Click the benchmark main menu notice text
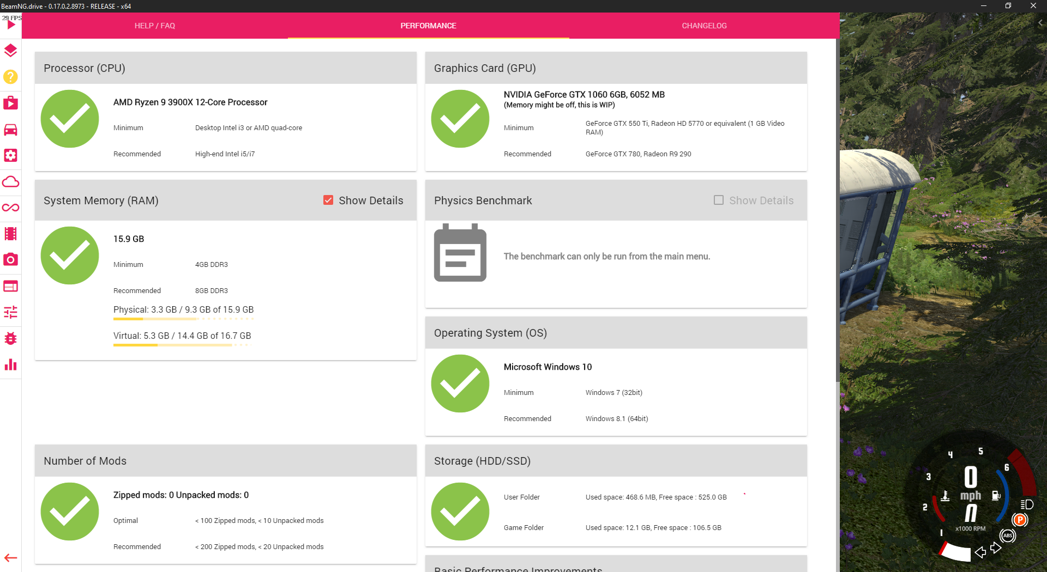 (x=607, y=257)
